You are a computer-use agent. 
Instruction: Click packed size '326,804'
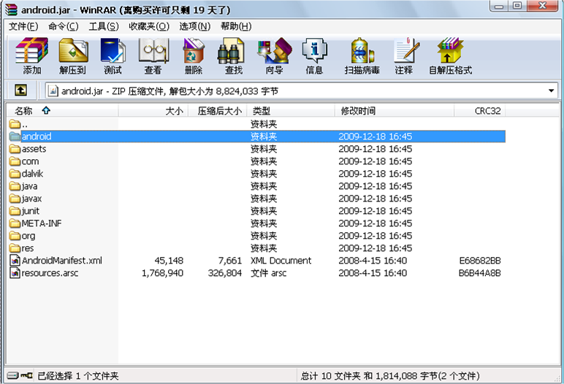(225, 273)
